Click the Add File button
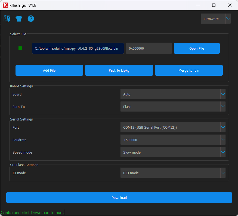 point(49,70)
